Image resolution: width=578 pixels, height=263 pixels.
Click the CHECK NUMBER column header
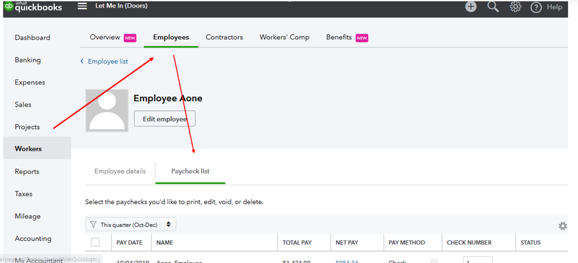point(469,242)
